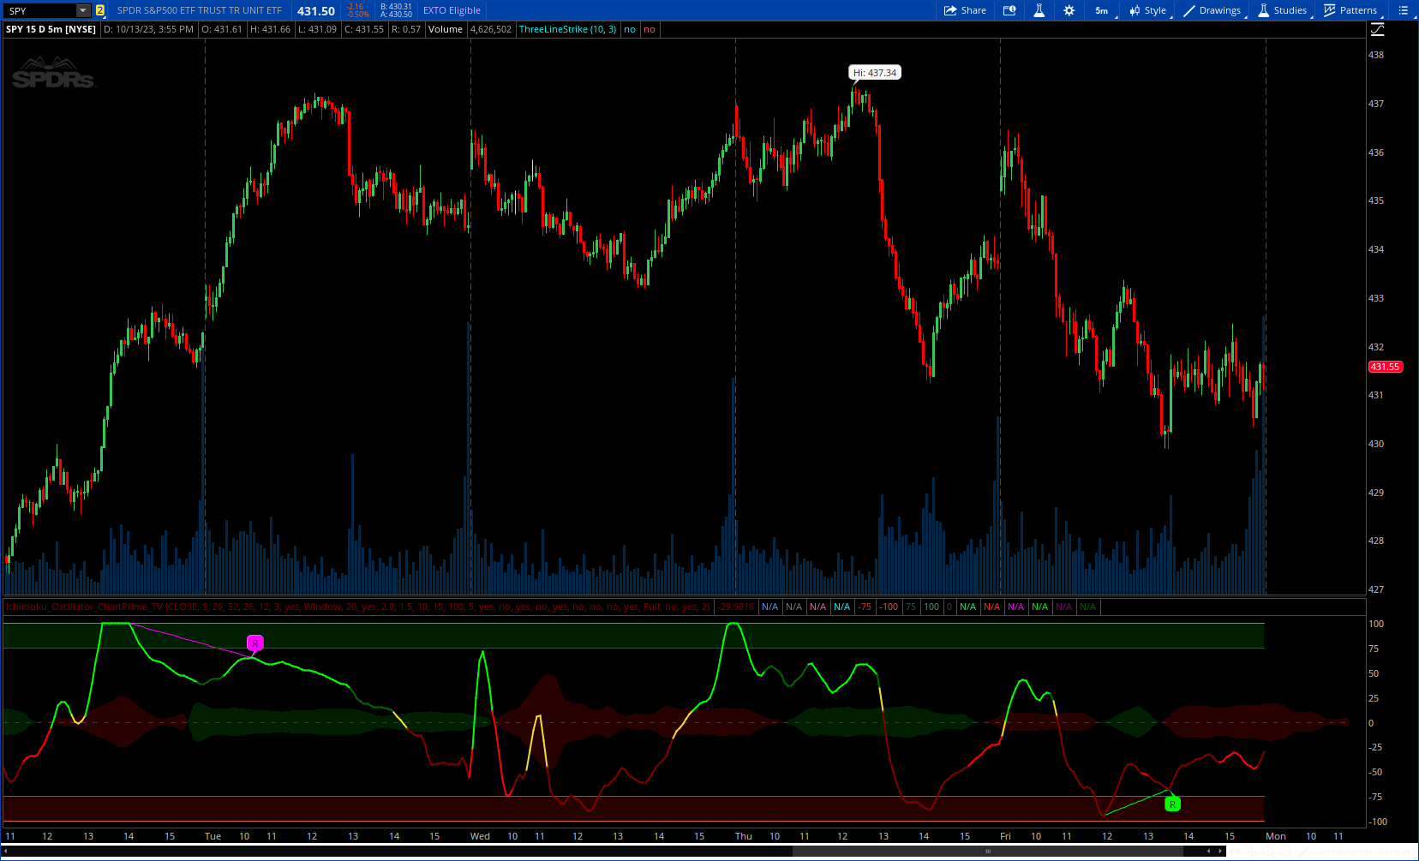This screenshot has height=861, width=1419.
Task: Click the horizontal chart scrollbar thumb
Action: click(988, 851)
